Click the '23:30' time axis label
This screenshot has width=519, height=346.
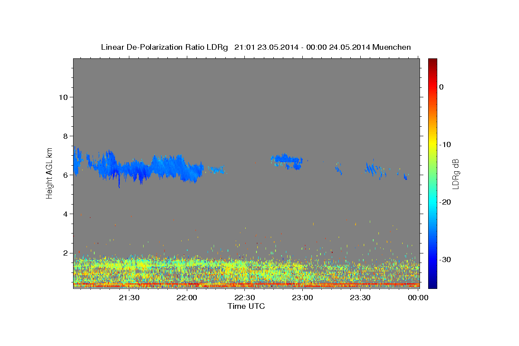[360, 298]
